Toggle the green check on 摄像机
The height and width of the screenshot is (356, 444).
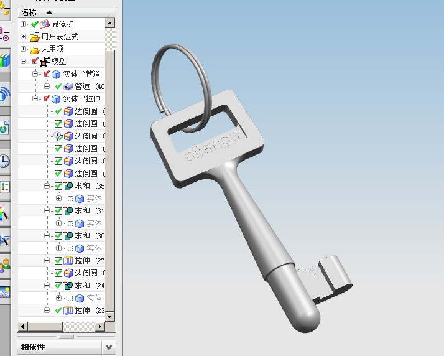coord(35,24)
